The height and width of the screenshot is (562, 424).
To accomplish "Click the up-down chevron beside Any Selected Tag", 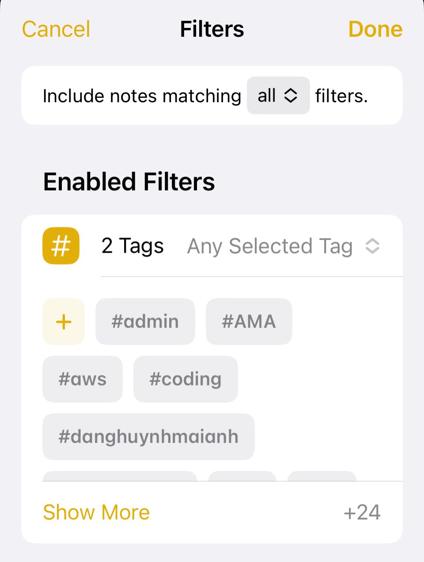I will tap(372, 246).
